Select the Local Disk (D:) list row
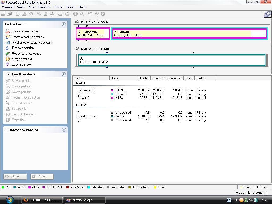This screenshot has height=204, width=272. pos(142,116)
